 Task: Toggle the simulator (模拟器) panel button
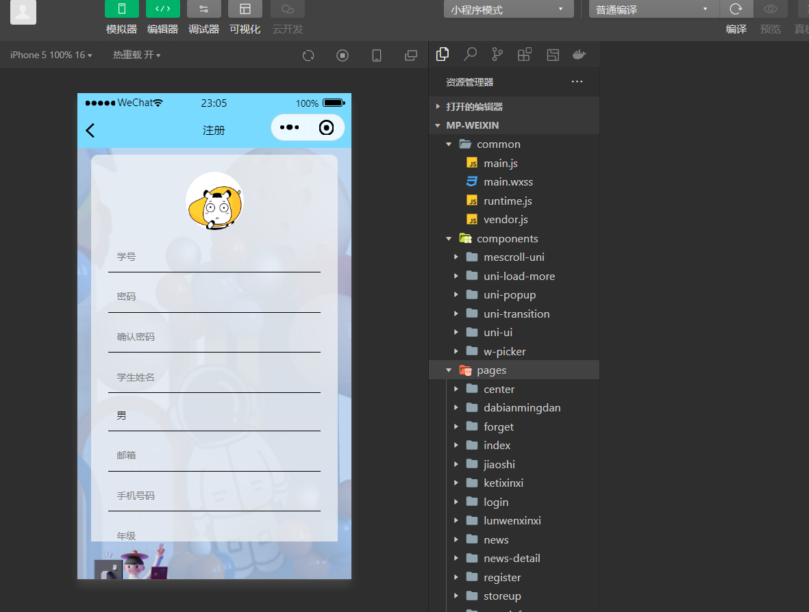[x=121, y=9]
